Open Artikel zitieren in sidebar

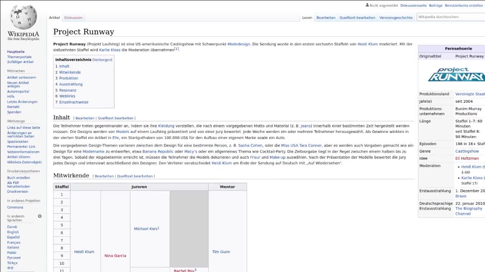19,157
